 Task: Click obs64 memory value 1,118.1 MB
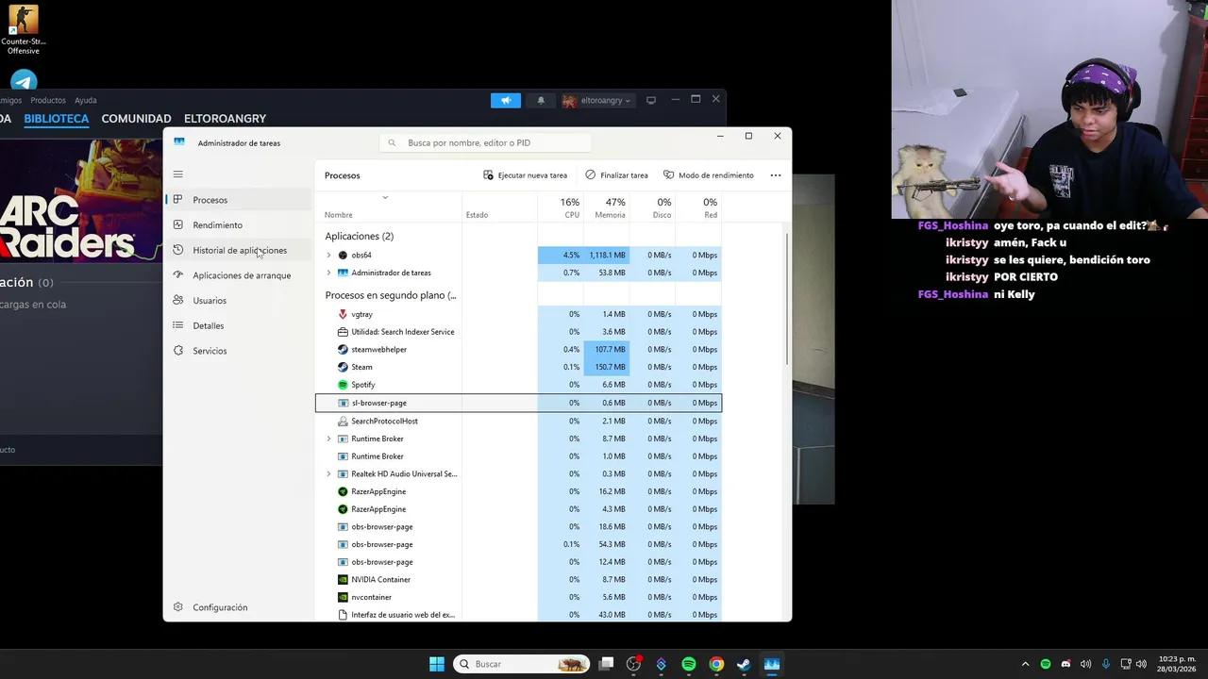pyautogui.click(x=607, y=256)
